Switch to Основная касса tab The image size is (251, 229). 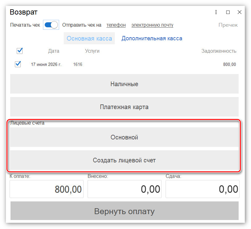(89, 38)
